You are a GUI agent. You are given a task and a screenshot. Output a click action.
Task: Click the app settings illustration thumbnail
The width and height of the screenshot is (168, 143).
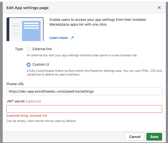pyautogui.click(x=25, y=29)
